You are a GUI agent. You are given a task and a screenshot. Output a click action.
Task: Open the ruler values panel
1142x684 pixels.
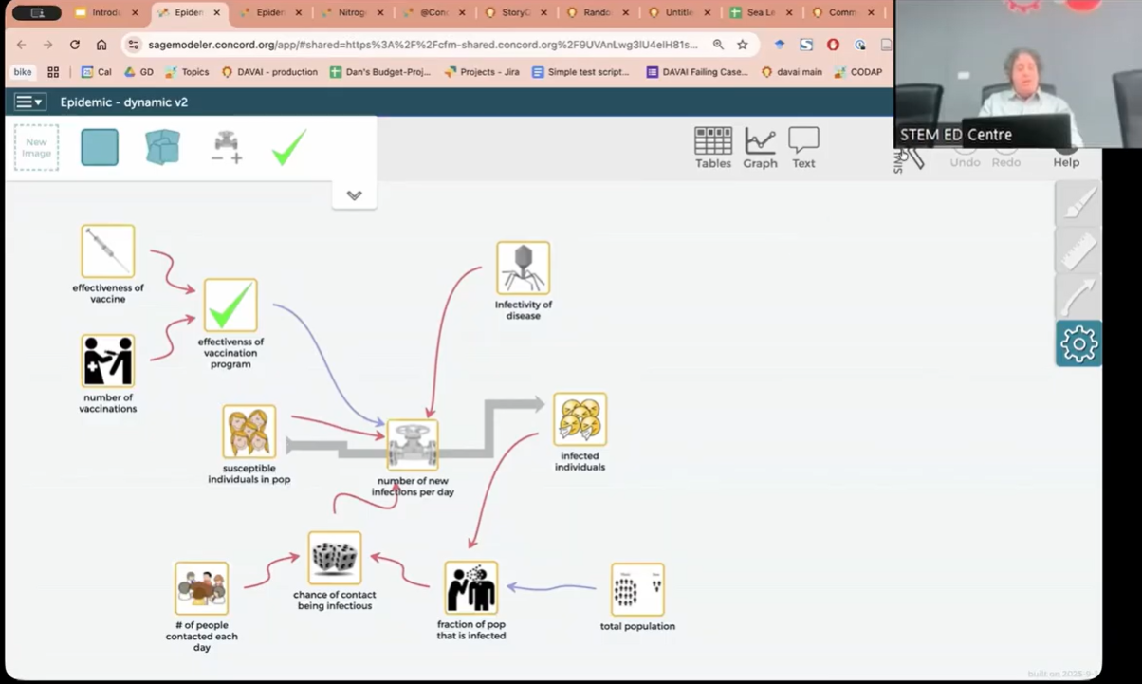pyautogui.click(x=1078, y=250)
